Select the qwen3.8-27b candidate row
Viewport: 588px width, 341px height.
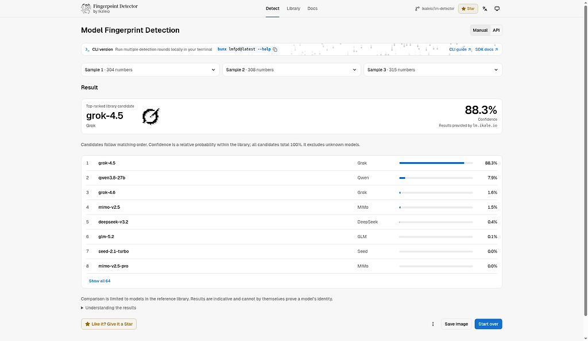pyautogui.click(x=291, y=178)
